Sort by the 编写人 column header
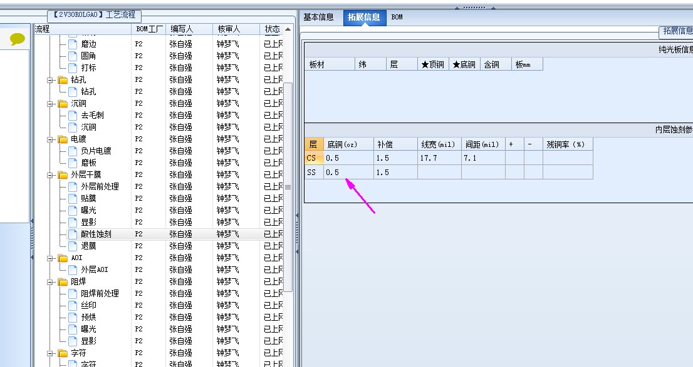 (x=189, y=29)
